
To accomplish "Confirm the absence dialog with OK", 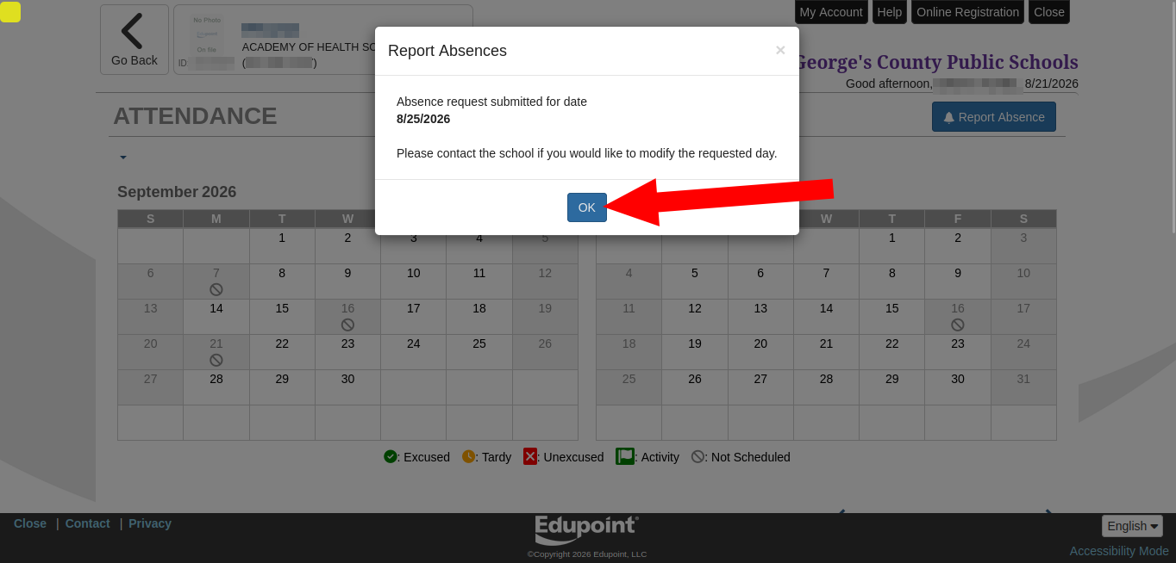I will tap(586, 207).
